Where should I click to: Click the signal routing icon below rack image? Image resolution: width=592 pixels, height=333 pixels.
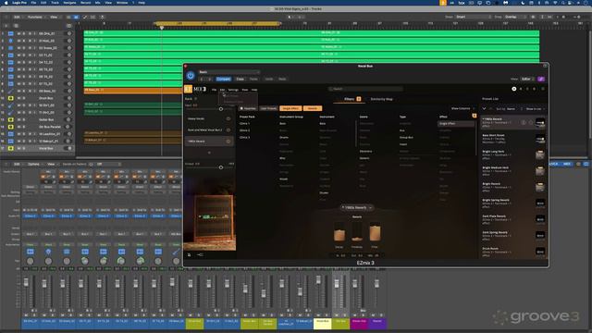point(200,255)
